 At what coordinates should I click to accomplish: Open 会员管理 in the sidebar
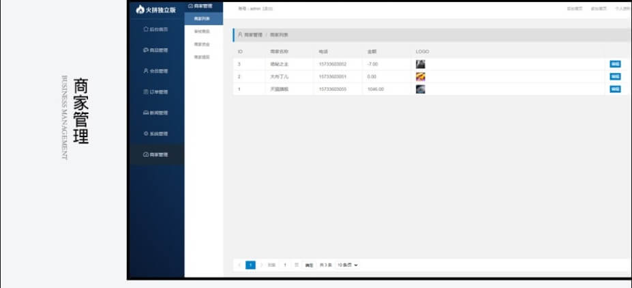155,71
